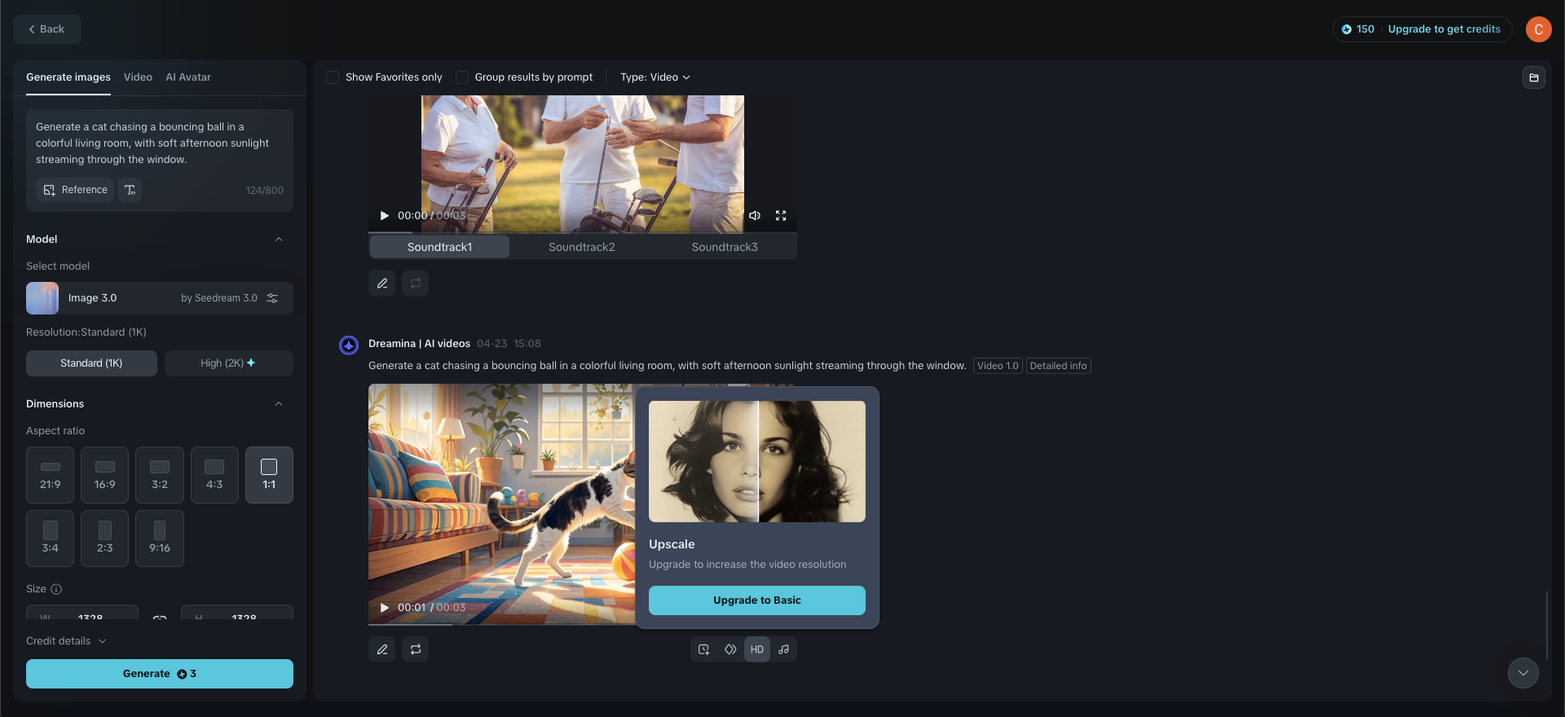Screen dimensions: 1565x717
Task: Switch to the AI Avatar tab
Action: pos(188,77)
